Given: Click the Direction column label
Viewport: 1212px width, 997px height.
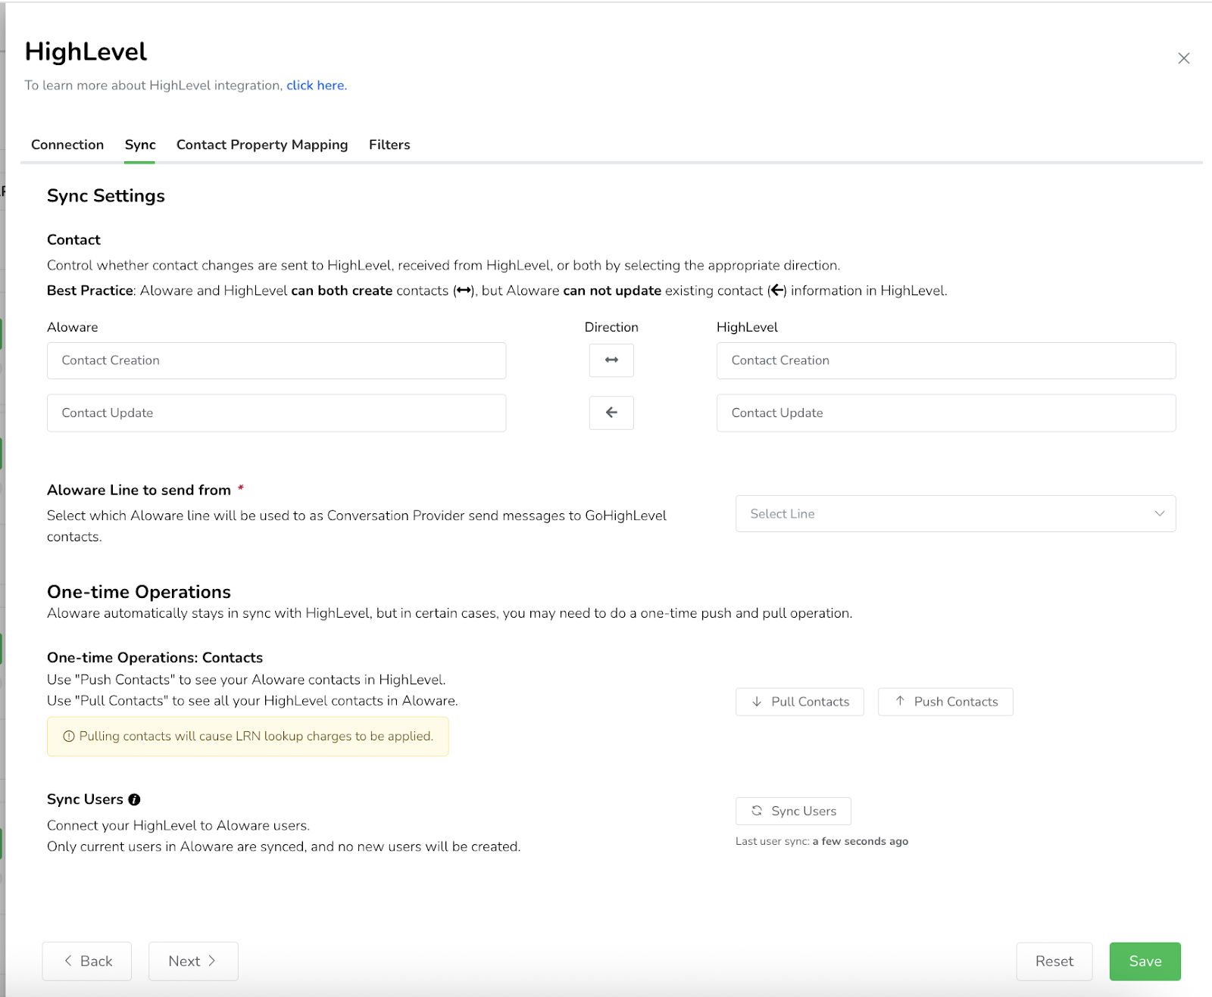Looking at the screenshot, I should click(611, 327).
